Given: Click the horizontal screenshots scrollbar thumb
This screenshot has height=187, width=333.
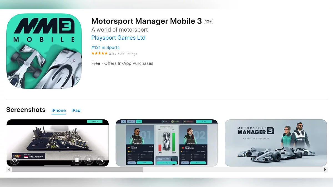Looking at the screenshot, I should (77, 170).
